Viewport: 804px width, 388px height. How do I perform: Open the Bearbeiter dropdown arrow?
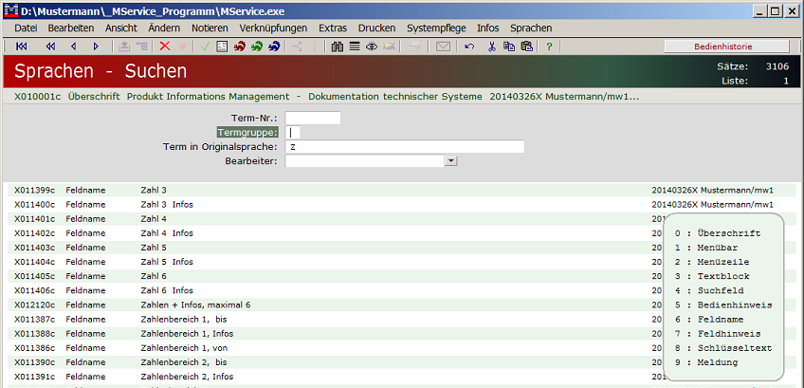451,161
